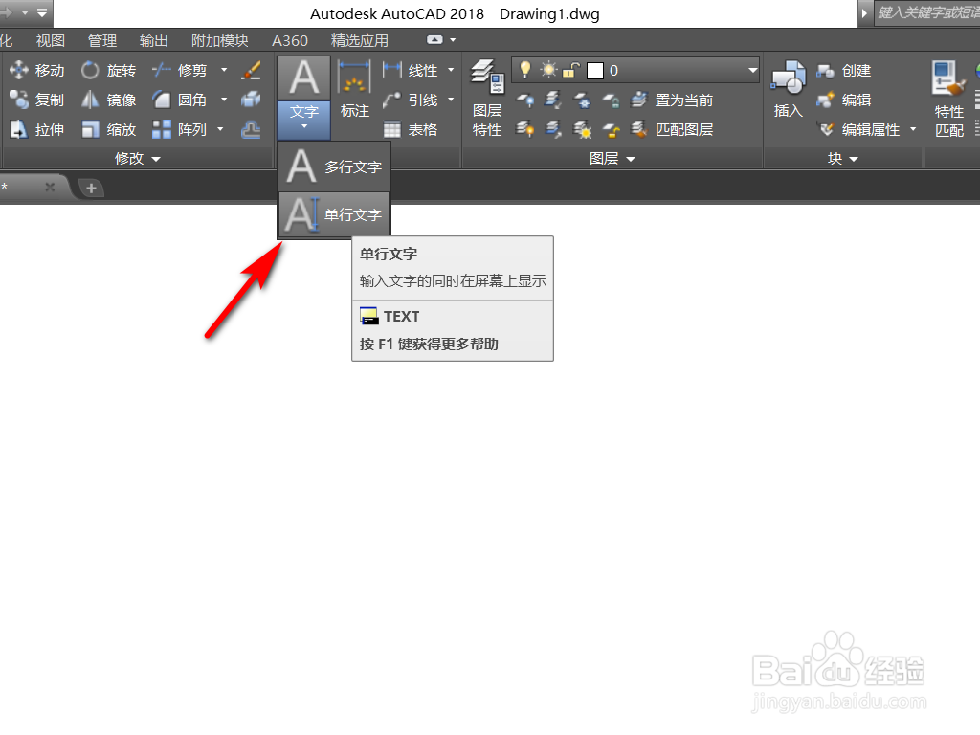Open the Output (输出) ribbon tab
Image resolution: width=980 pixels, height=735 pixels.
click(154, 40)
